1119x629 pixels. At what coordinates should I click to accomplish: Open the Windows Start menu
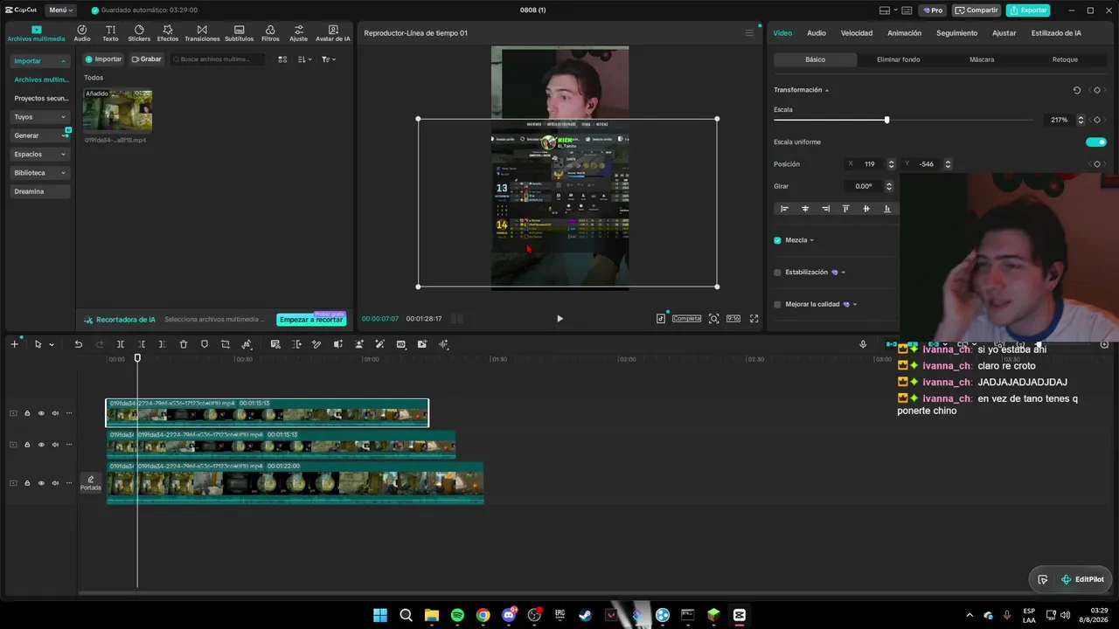click(380, 615)
